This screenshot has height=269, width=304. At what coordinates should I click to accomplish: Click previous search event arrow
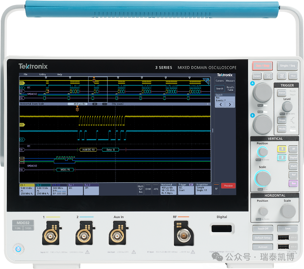(x=220, y=104)
